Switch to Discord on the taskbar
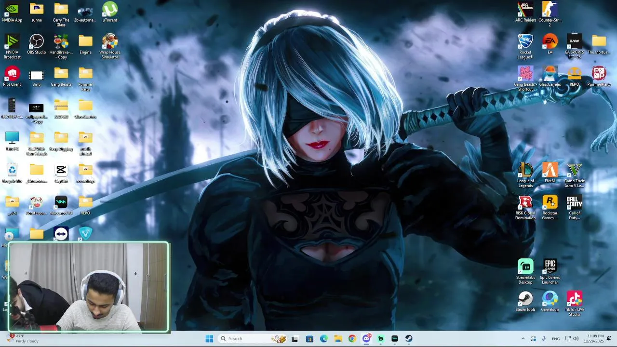The width and height of the screenshot is (617, 347). 366,338
